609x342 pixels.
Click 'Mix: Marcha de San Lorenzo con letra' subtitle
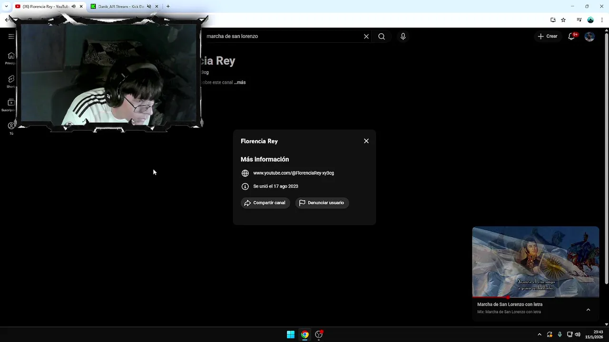pos(509,312)
